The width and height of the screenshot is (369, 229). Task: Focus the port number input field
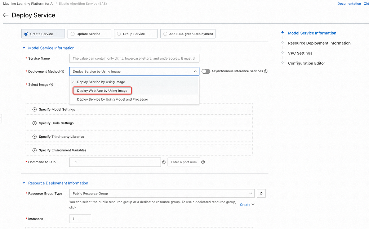(x=184, y=162)
